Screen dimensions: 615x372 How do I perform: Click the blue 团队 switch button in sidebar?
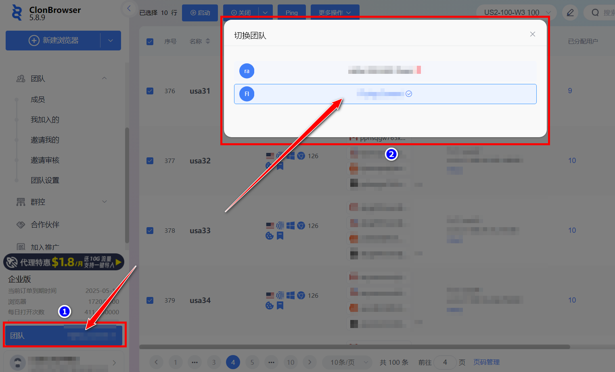click(x=63, y=335)
